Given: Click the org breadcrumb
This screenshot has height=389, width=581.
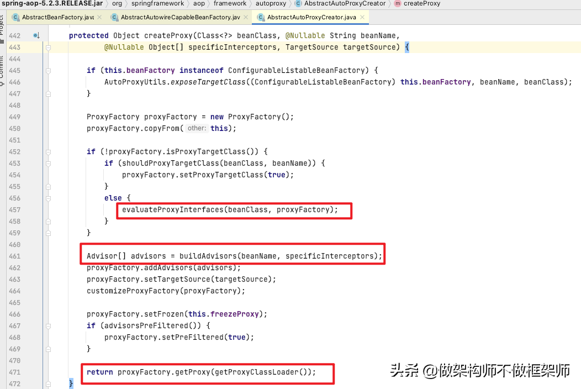Looking at the screenshot, I should pos(117,3).
